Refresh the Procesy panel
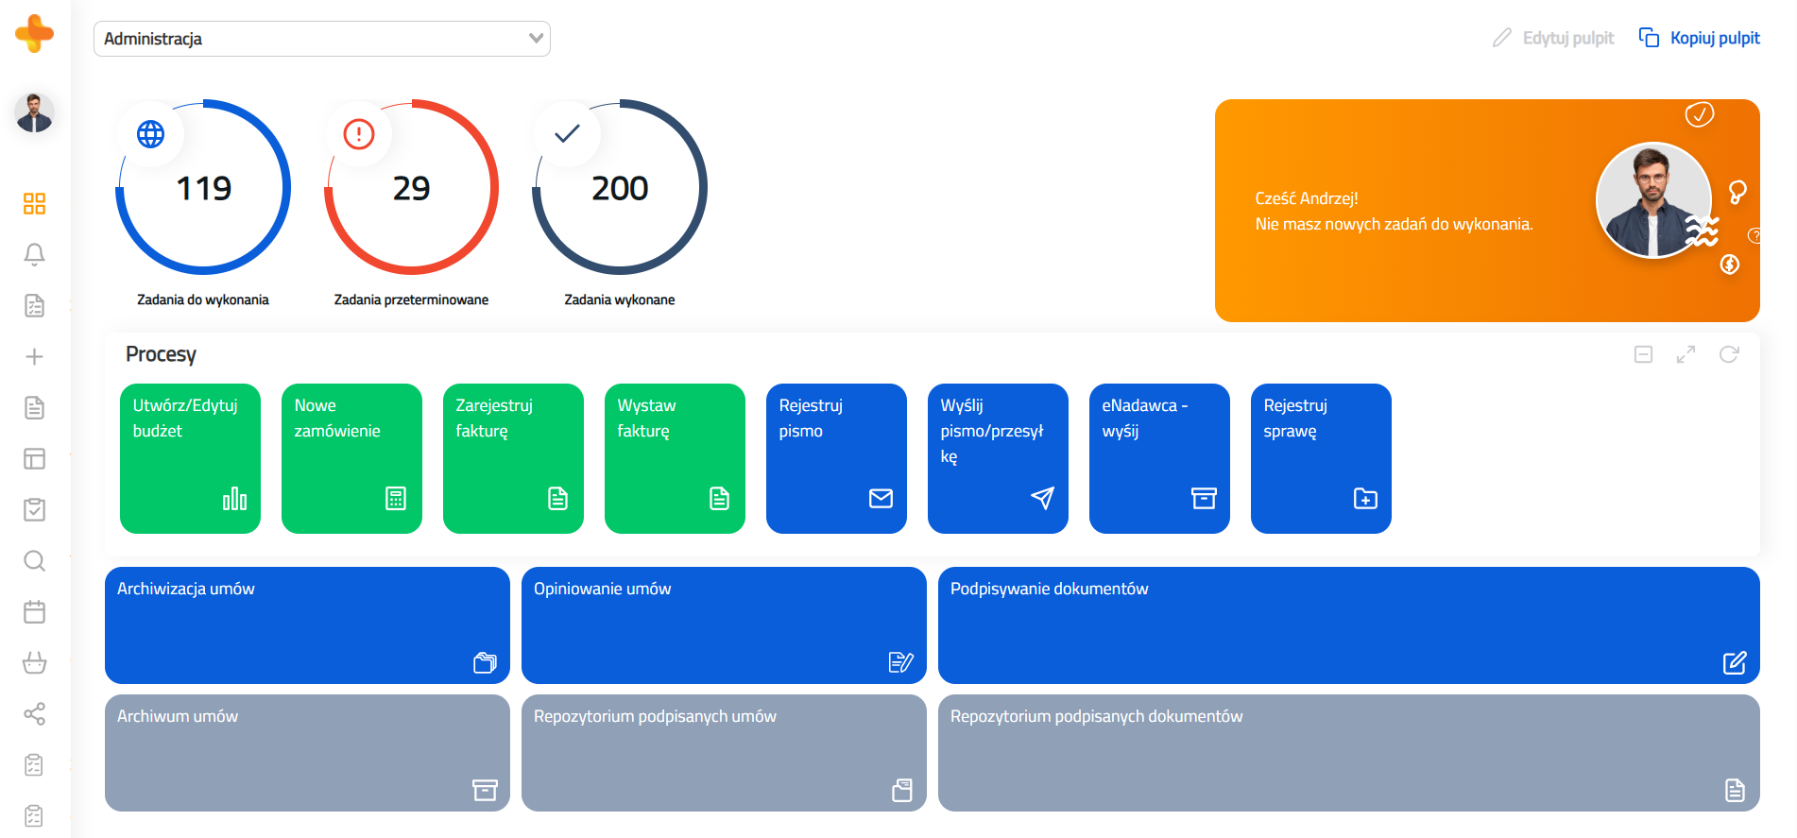The height and width of the screenshot is (838, 1797). [x=1728, y=354]
